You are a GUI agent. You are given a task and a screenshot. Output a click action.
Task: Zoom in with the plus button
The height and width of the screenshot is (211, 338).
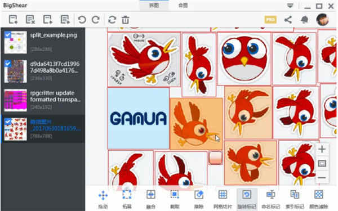click(322, 149)
